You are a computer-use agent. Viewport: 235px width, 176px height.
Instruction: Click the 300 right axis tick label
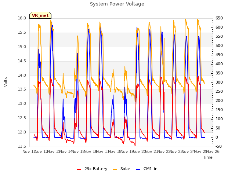click(x=219, y=82)
